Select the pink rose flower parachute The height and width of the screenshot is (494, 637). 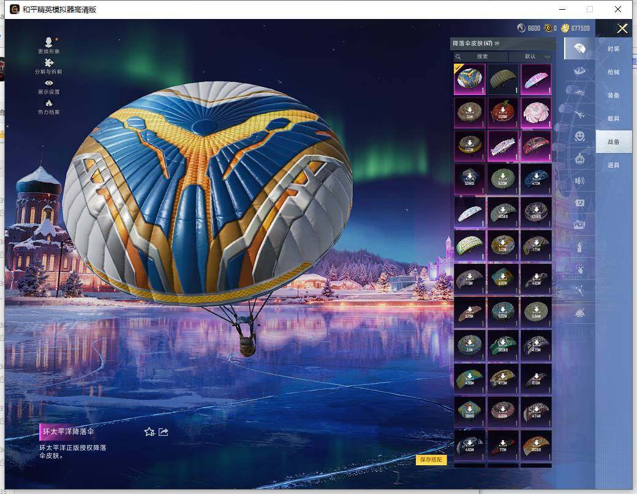[x=536, y=113]
